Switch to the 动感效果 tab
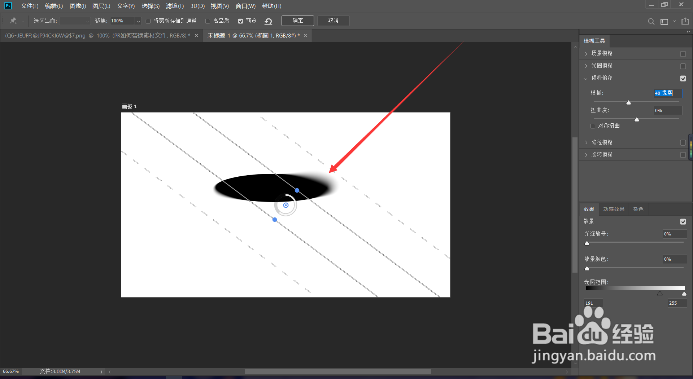Image resolution: width=693 pixels, height=379 pixels. click(614, 209)
